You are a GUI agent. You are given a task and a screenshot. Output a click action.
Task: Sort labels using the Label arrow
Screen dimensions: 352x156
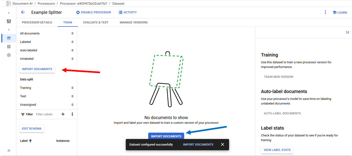pyautogui.click(x=30, y=141)
